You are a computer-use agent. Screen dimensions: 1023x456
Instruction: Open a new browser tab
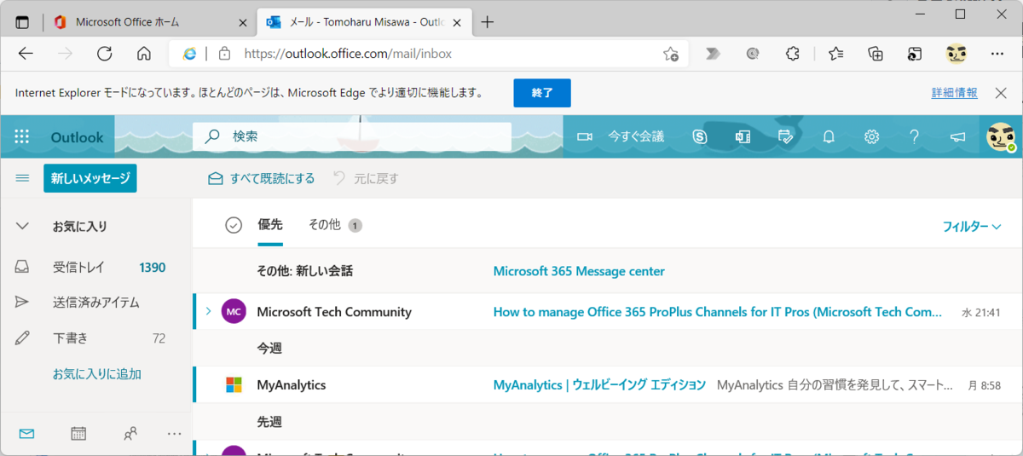click(488, 22)
